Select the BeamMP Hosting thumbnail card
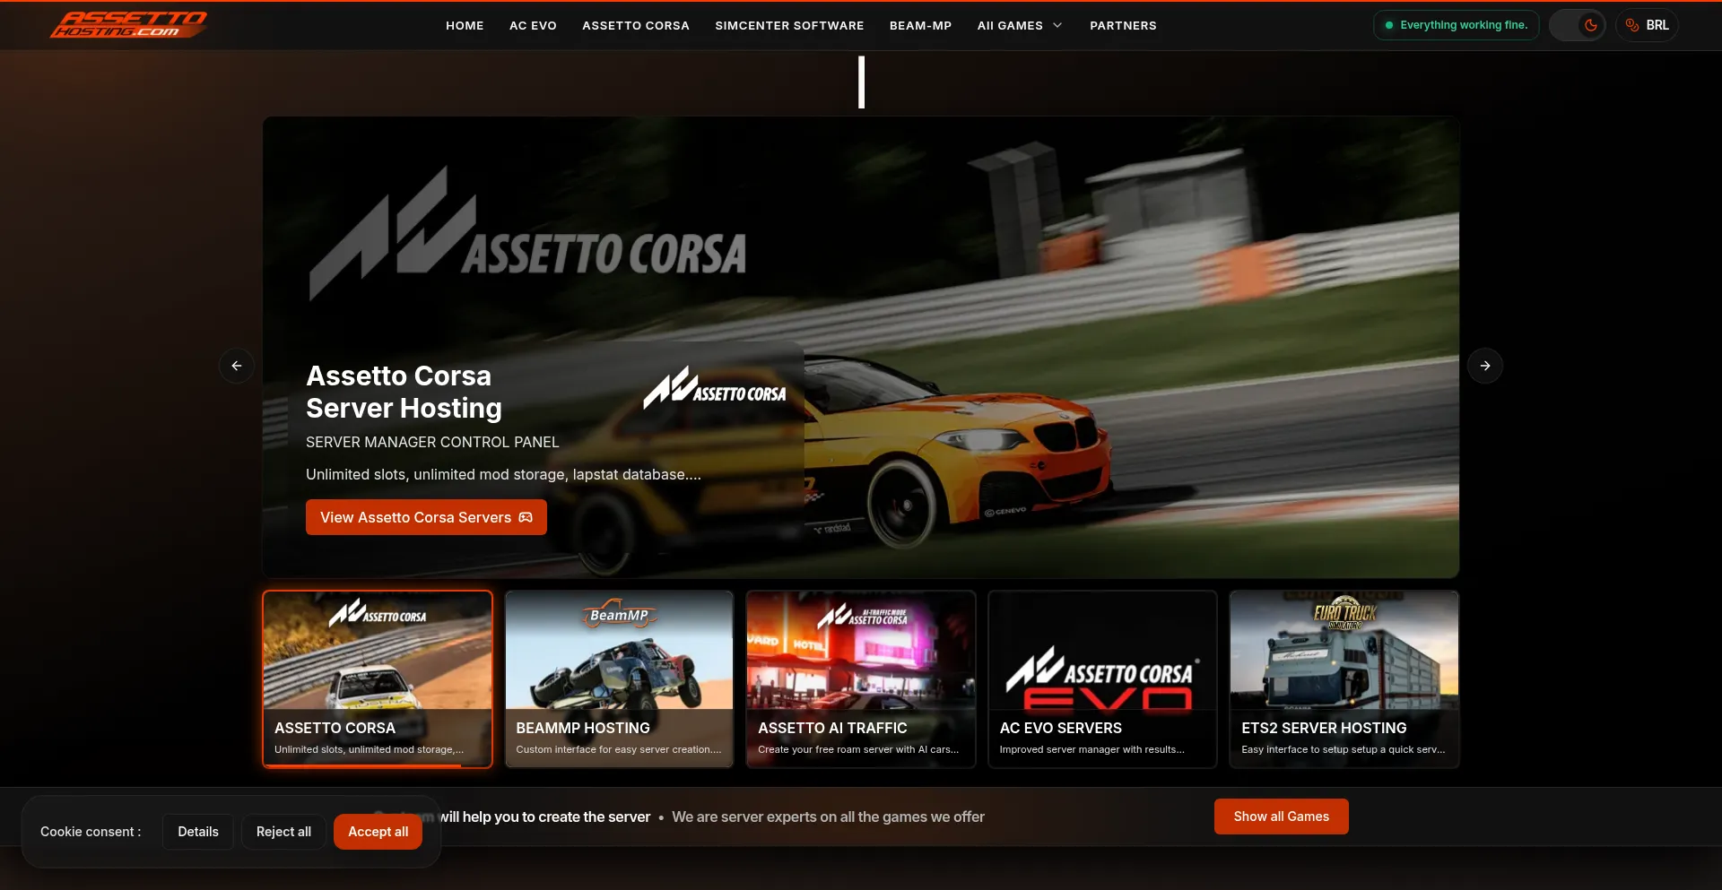Image resolution: width=1722 pixels, height=890 pixels. 619,678
